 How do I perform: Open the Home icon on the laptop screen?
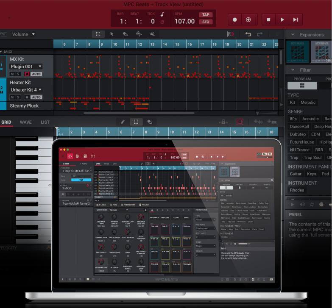pos(70,156)
